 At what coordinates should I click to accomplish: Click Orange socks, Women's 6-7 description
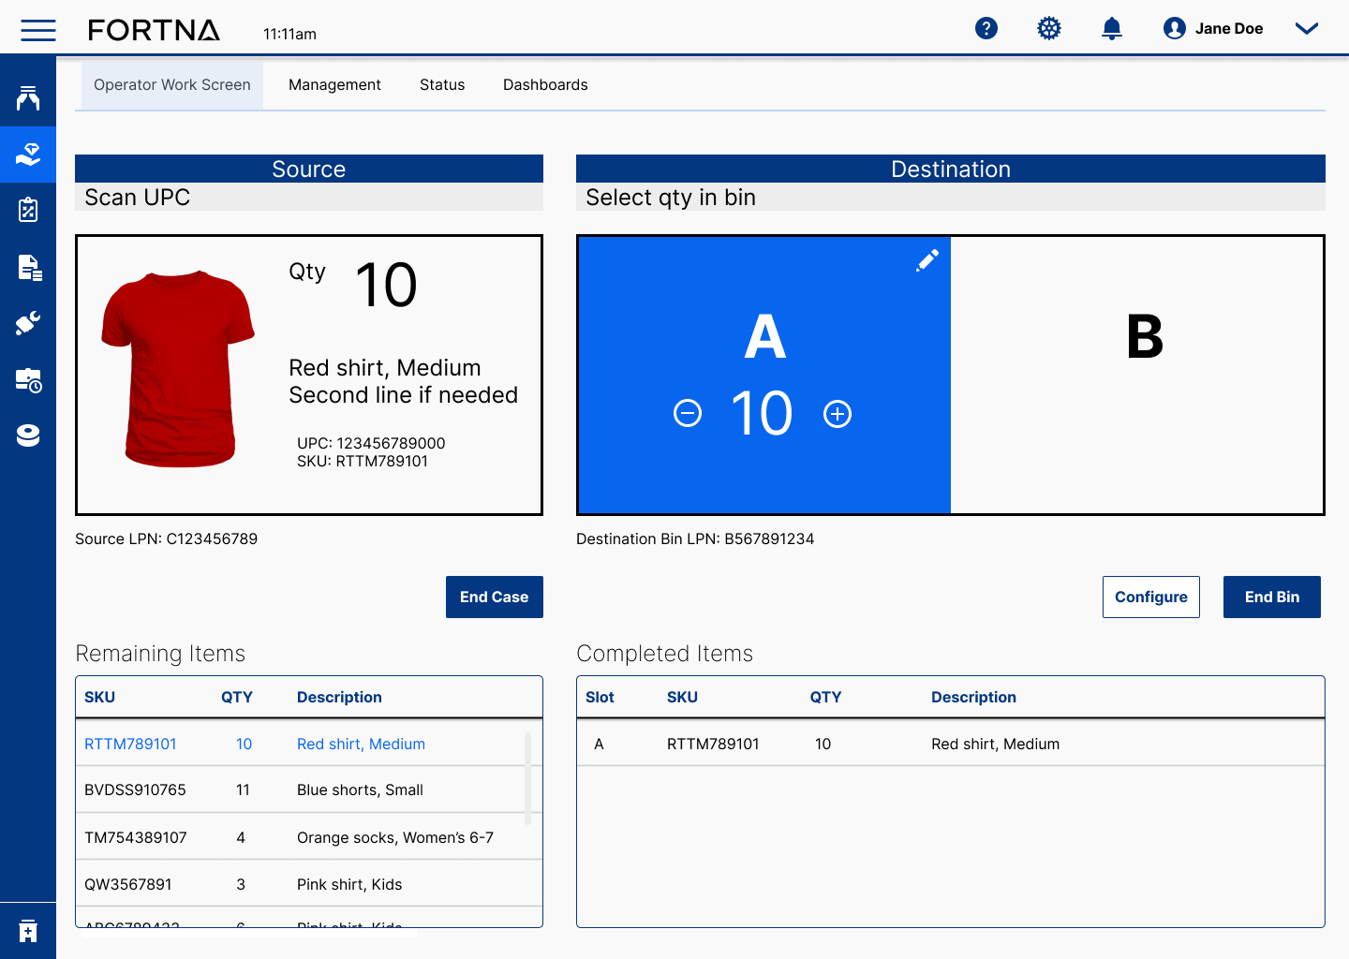click(x=395, y=837)
